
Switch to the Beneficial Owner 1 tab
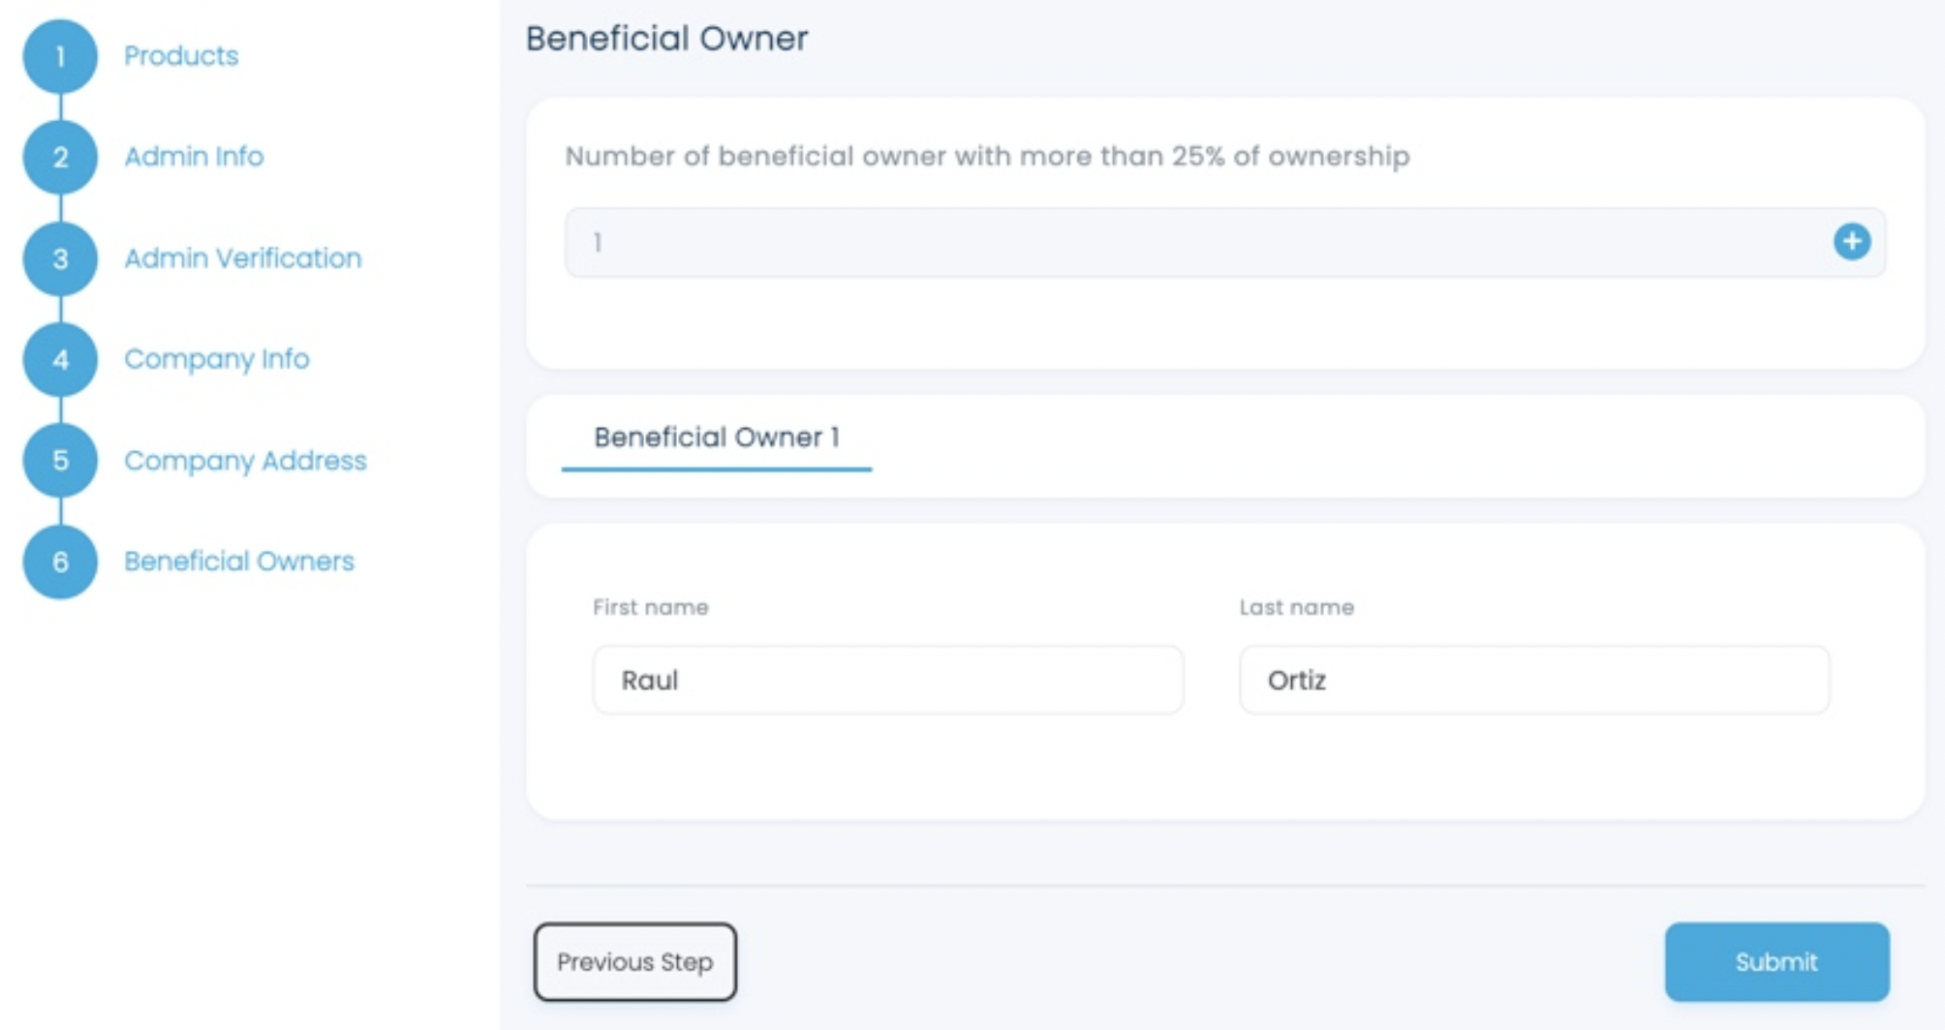(716, 438)
